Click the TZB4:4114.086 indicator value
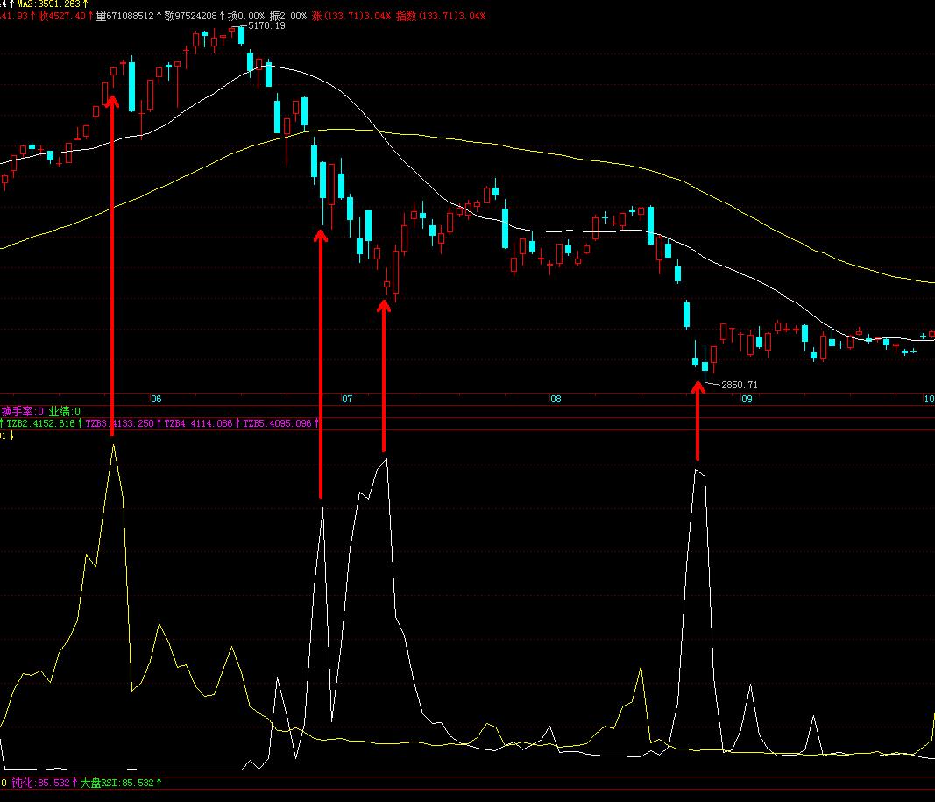This screenshot has height=802, width=935. coord(198,423)
